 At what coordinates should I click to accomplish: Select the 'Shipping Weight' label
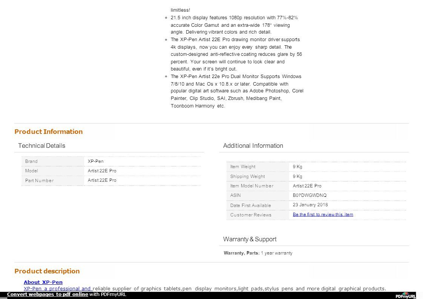[x=248, y=176]
